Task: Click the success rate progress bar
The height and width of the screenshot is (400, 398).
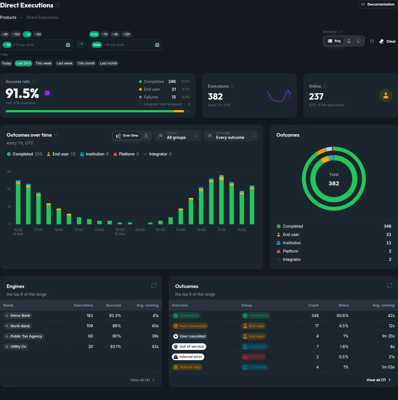Action: (x=98, y=111)
